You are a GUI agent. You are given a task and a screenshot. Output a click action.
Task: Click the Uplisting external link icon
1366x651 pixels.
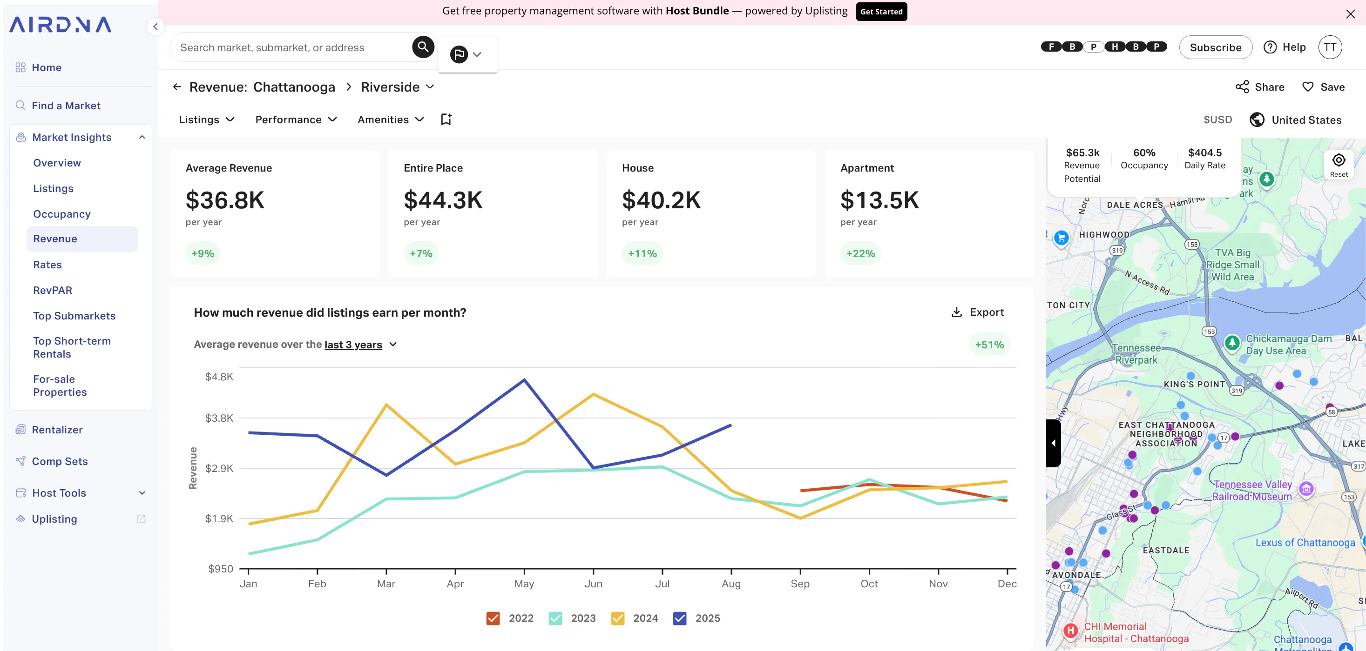(x=142, y=518)
